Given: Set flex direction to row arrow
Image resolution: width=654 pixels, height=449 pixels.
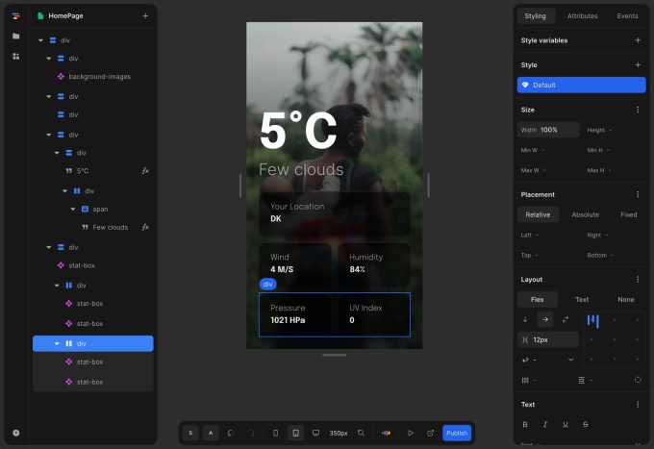Looking at the screenshot, I should 545,319.
